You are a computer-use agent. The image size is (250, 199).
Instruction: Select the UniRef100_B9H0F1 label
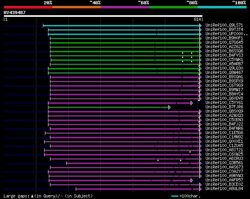pyautogui.click(x=224, y=38)
